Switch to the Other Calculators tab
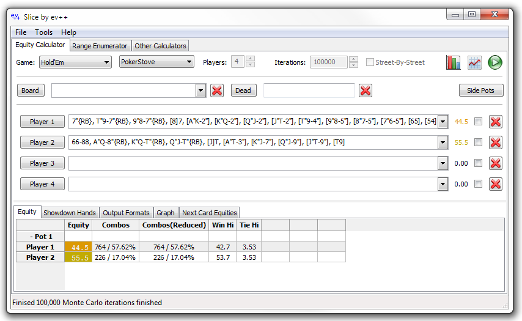 [x=160, y=46]
